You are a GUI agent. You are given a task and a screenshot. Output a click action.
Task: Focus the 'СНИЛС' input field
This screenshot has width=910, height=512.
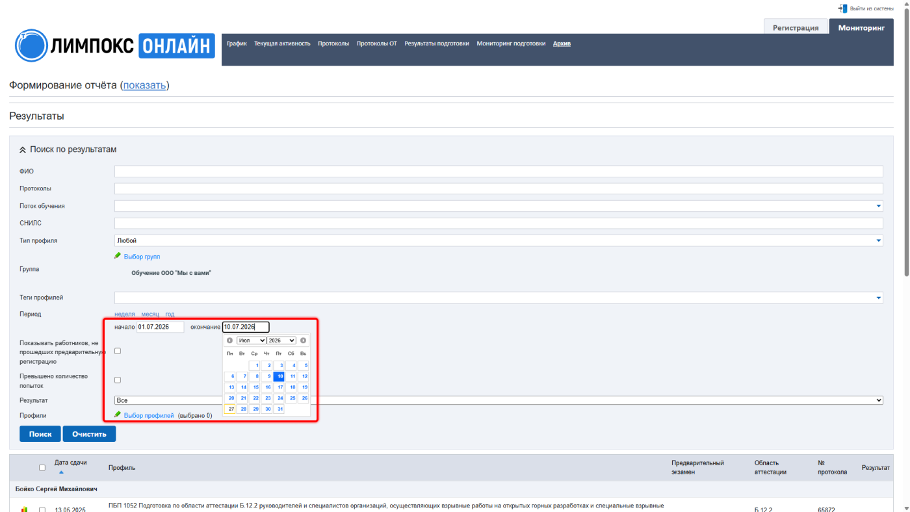click(499, 223)
